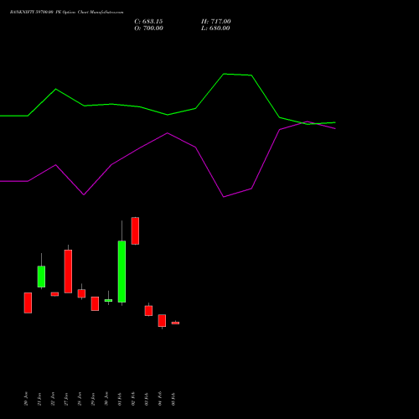Select the highest red candle on chart
This screenshot has width=419, height=419.
pos(135,230)
